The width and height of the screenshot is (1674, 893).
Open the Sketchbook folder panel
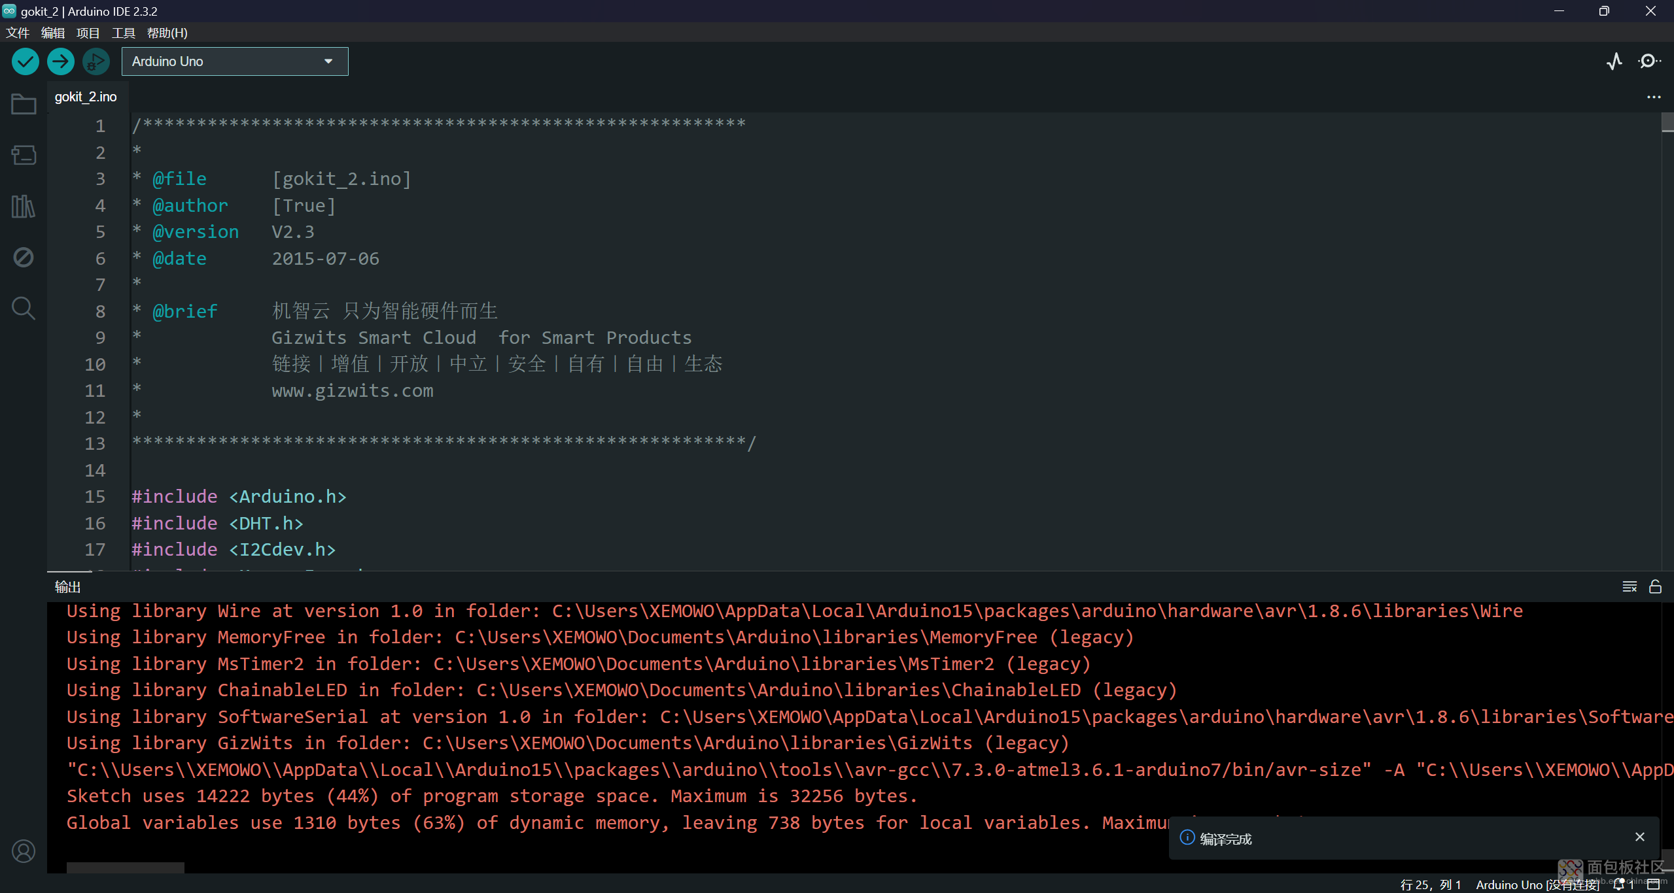(x=24, y=104)
